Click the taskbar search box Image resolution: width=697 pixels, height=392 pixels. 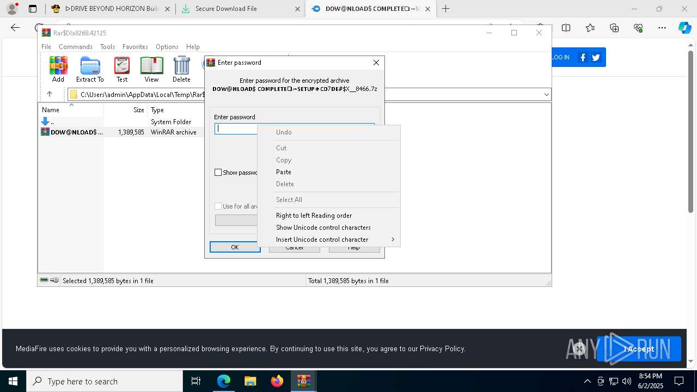pos(105,381)
